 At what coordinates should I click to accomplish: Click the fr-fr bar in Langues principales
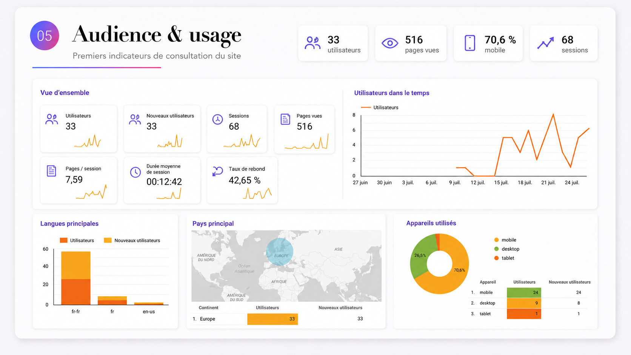coord(76,278)
